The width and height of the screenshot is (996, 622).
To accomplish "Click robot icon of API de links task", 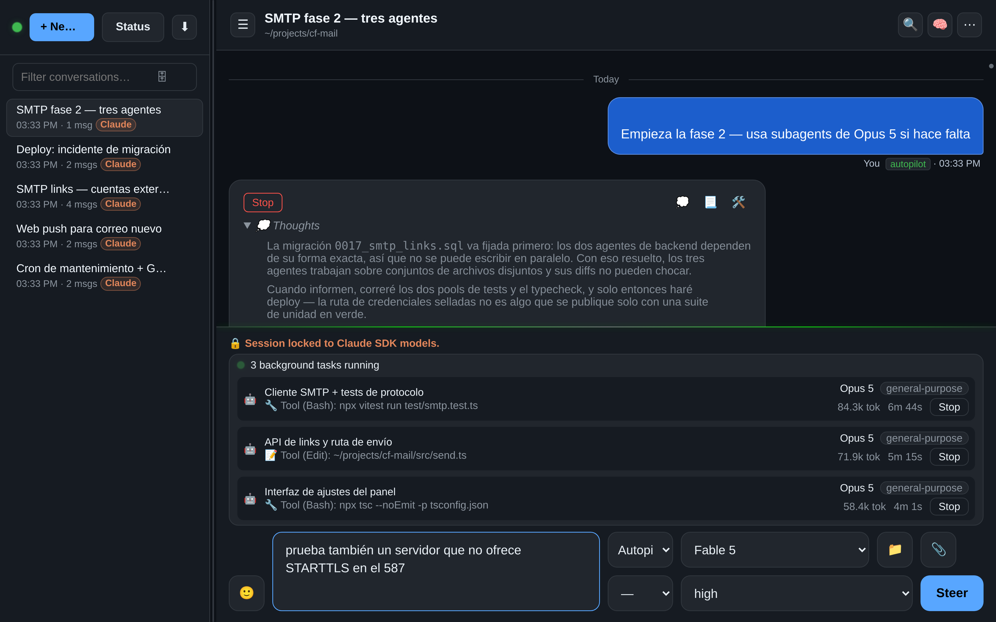I will click(x=250, y=449).
